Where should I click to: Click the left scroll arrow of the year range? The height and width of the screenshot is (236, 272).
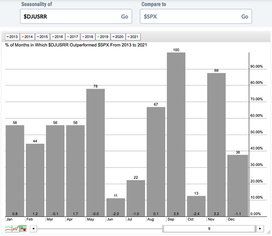(33, 228)
